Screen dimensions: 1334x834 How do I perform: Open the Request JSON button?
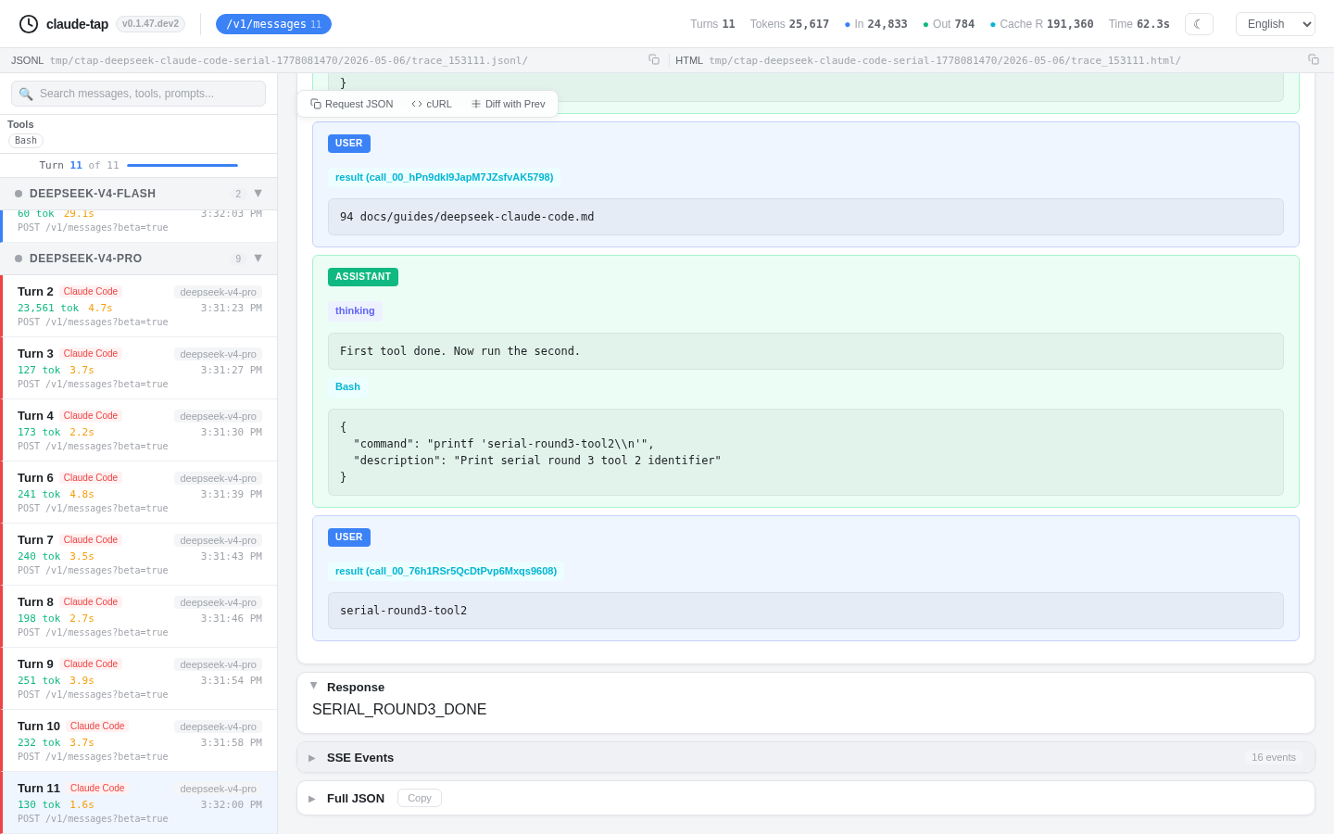(352, 104)
